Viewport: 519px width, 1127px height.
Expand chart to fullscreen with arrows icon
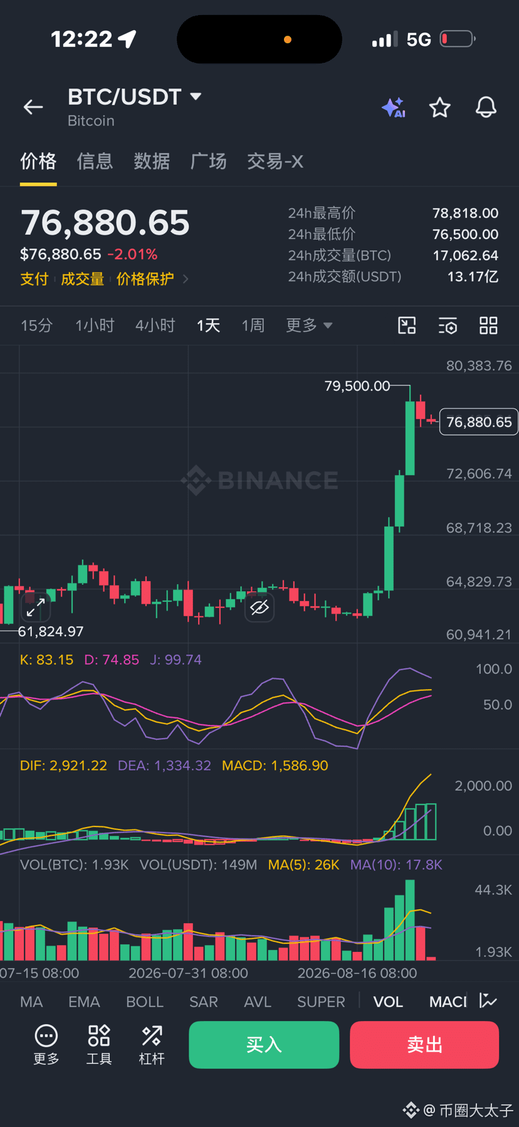tap(36, 607)
